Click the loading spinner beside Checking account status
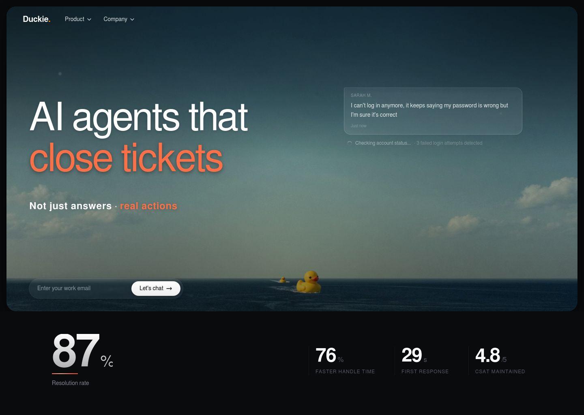584x415 pixels. pos(350,143)
